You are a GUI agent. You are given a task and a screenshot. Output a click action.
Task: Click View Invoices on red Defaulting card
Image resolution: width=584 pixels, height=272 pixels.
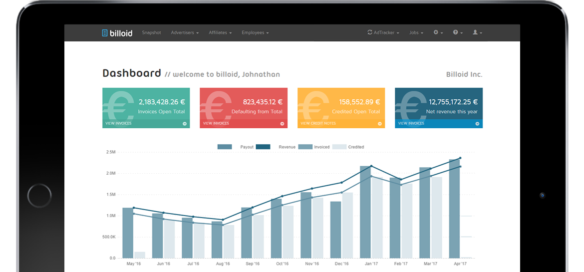(216, 123)
